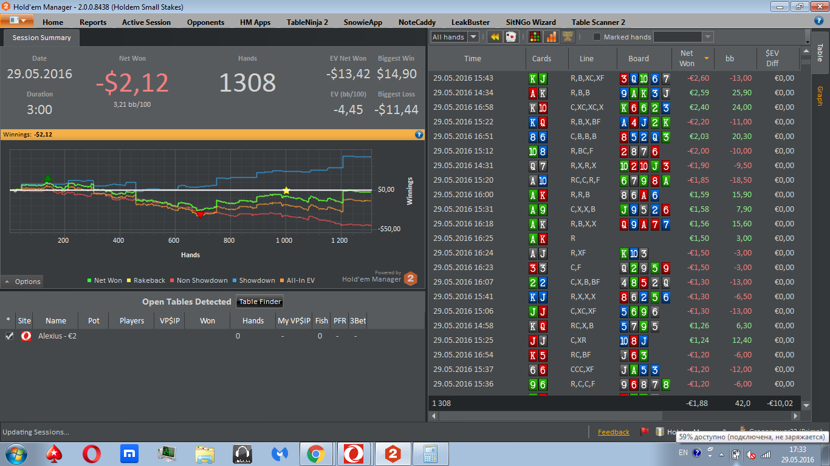
Task: Click the hands table scroll-down arrow
Action: coord(806,405)
